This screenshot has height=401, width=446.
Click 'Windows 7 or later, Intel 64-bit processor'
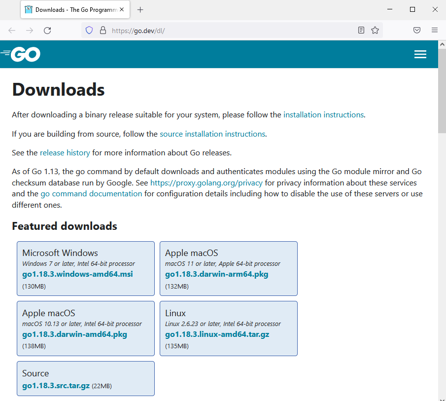pos(78,264)
